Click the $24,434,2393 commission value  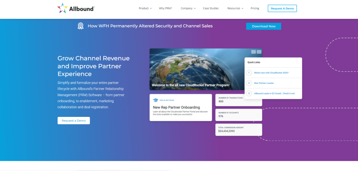coord(226,131)
